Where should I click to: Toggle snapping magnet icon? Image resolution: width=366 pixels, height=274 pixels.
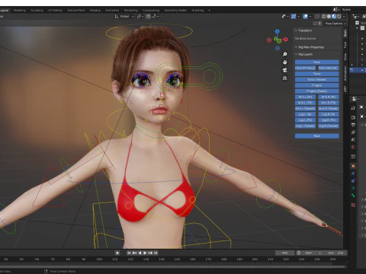148,17
